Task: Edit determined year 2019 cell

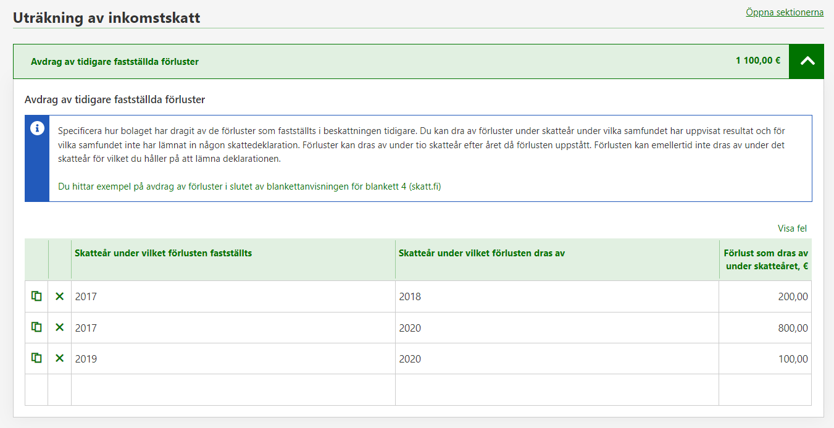Action: point(233,358)
